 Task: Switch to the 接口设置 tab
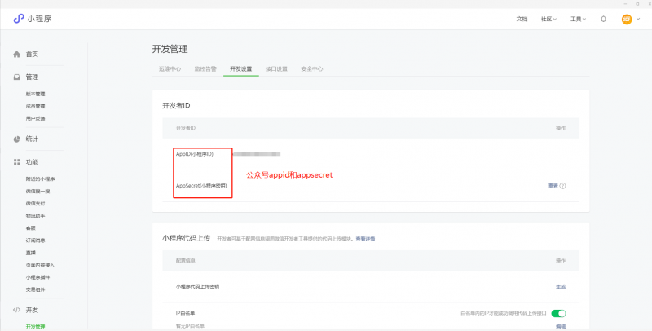pyautogui.click(x=276, y=69)
